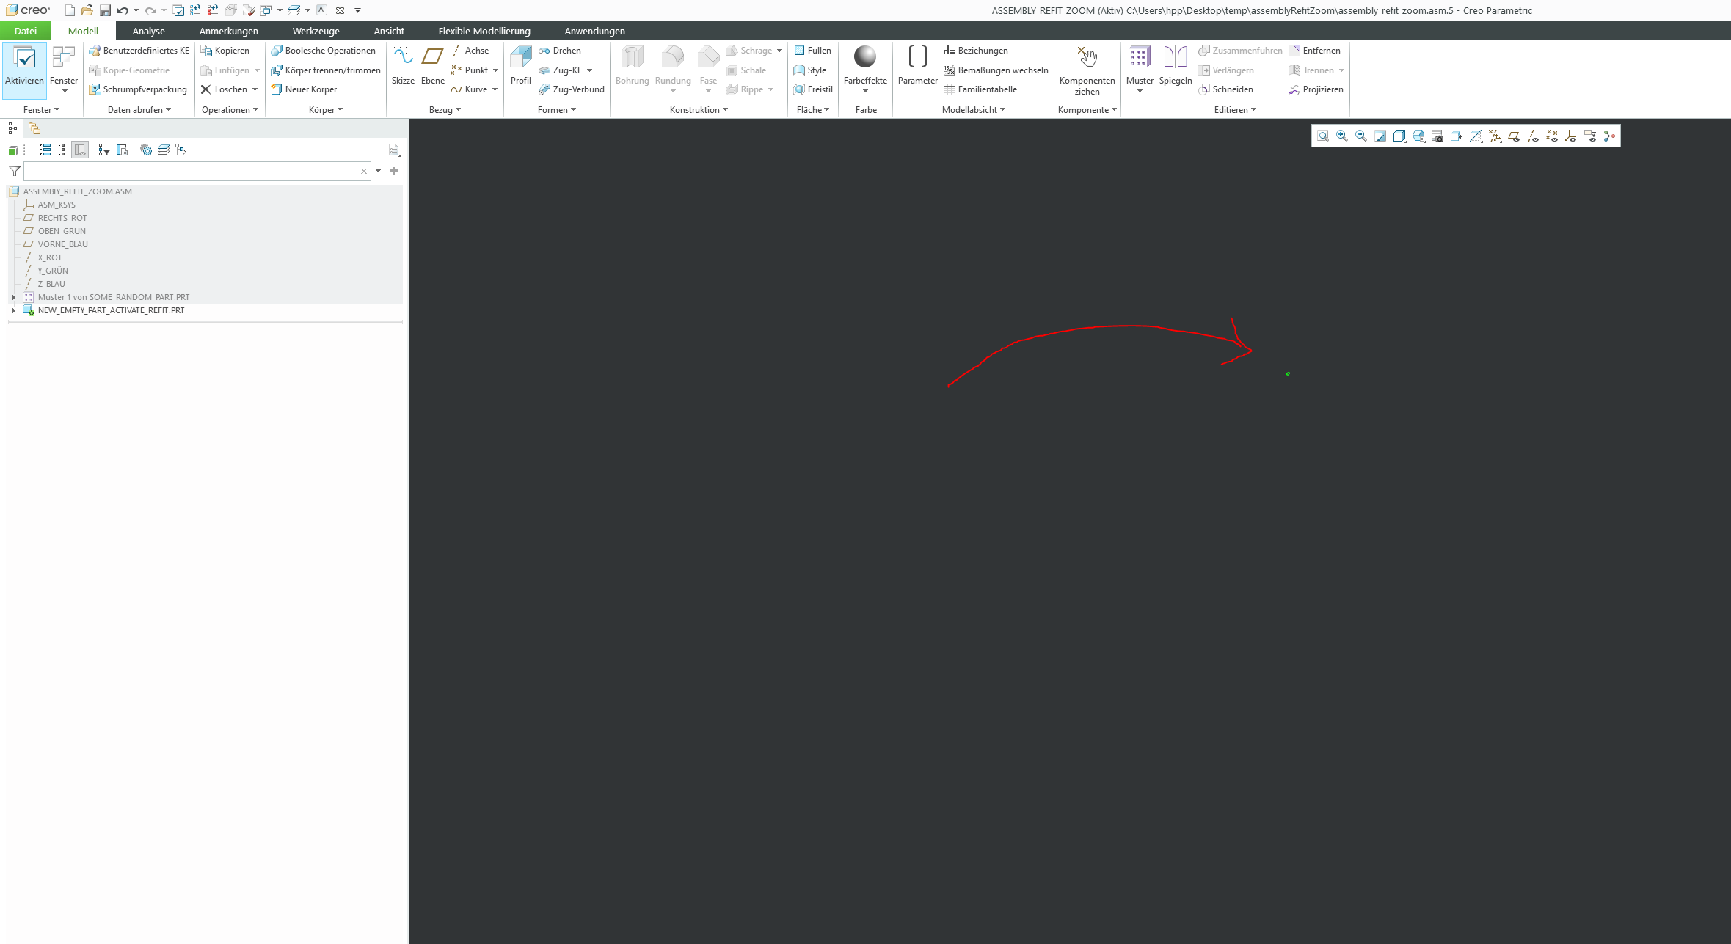Open the Bezug dropdown in the ribbon

tap(445, 109)
